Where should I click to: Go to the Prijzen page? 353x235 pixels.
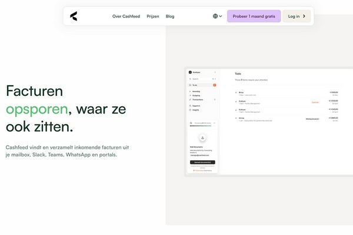coord(153,16)
